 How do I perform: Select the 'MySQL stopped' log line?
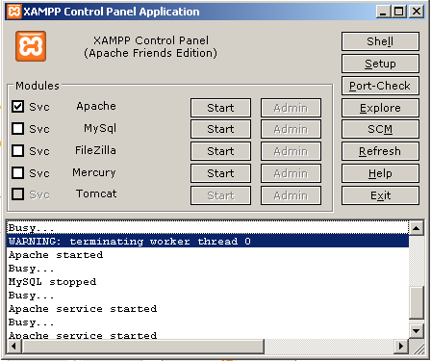tap(208, 282)
